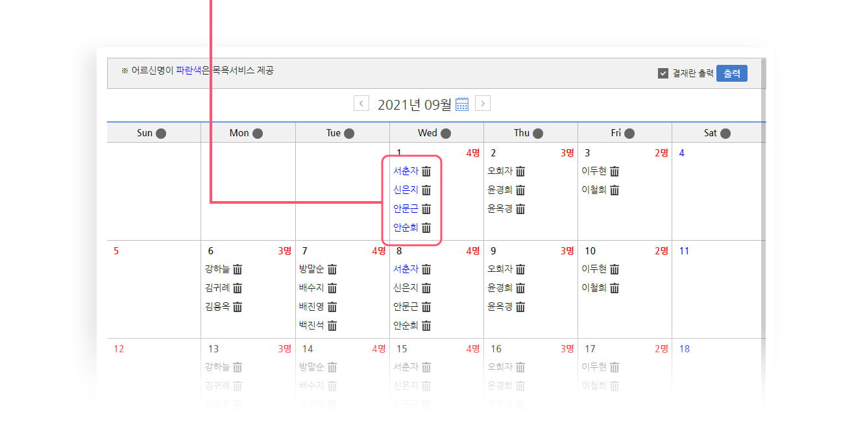Image resolution: width=852 pixels, height=423 pixels.
Task: Delete 서춘자 from September 1
Action: click(x=426, y=172)
